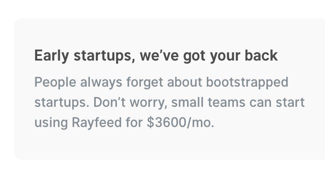Click the word "People" in the paragraph
This screenshot has height=180, width=325.
pos(55,82)
